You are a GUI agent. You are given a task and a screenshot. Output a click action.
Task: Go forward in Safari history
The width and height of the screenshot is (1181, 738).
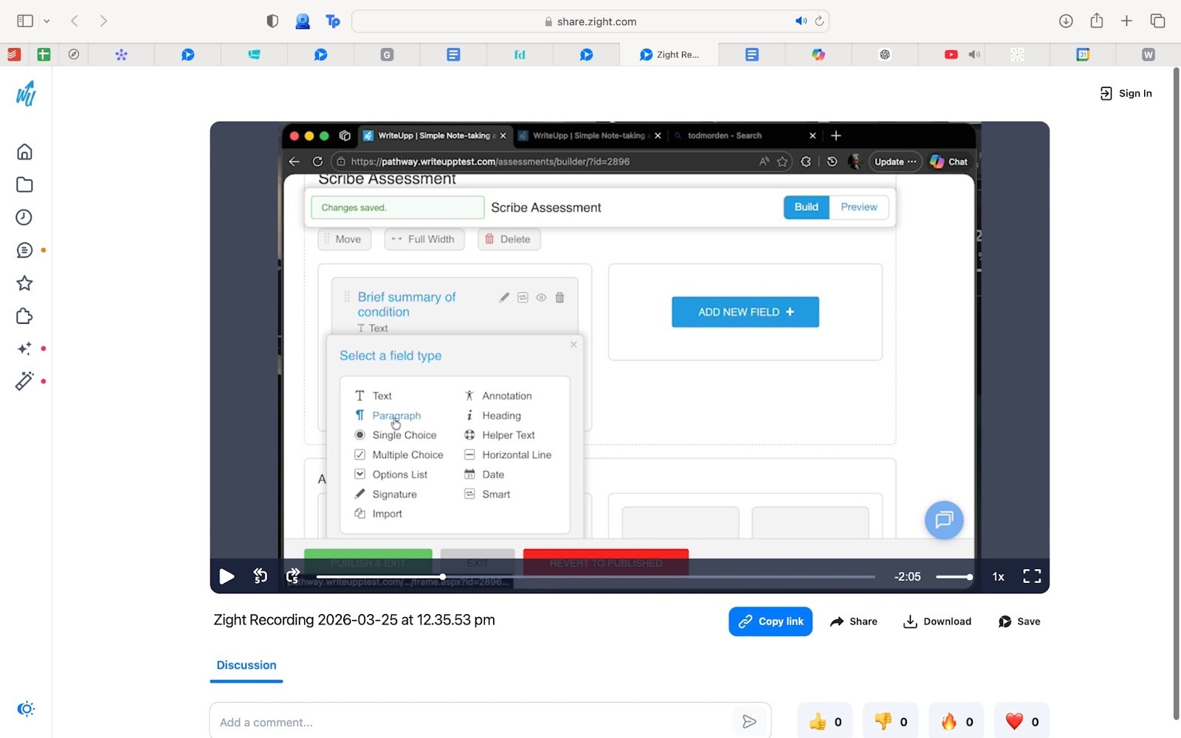[x=103, y=21]
